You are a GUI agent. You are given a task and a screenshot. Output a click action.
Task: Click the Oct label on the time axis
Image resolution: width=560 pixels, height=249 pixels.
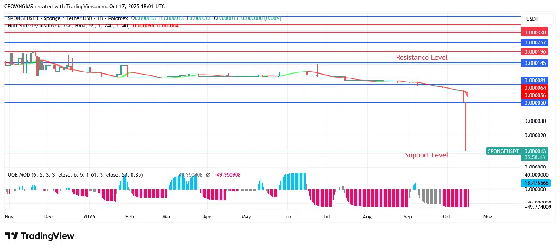(x=447, y=216)
